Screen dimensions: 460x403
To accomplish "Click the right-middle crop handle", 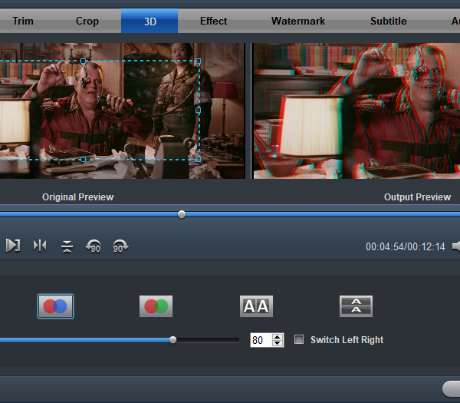I will [199, 110].
